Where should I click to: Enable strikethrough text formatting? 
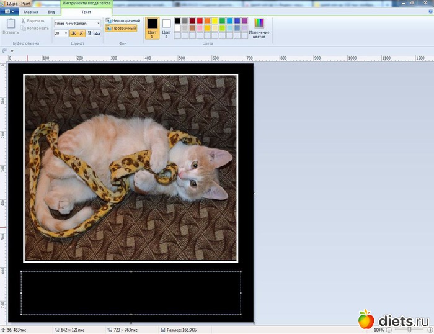coord(98,34)
